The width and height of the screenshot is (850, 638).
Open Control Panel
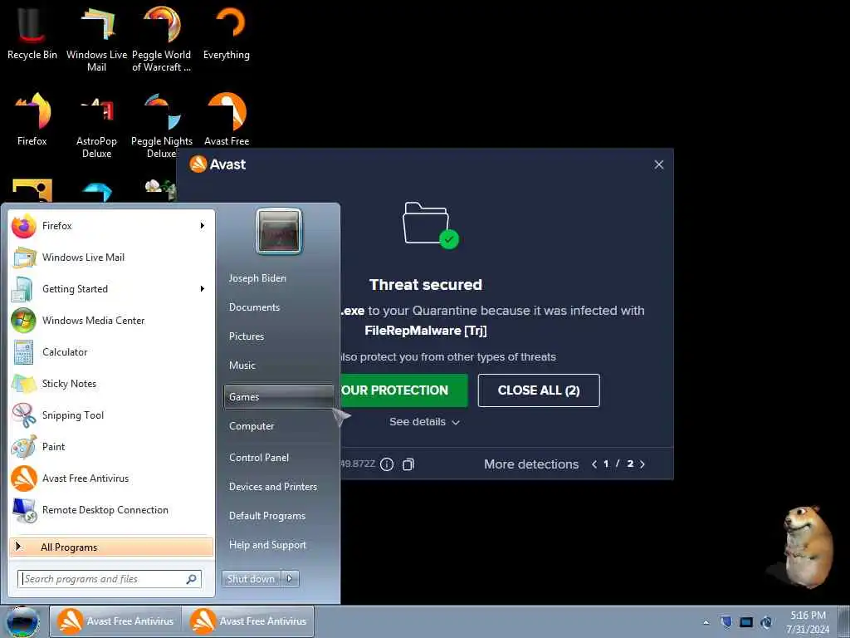(x=259, y=458)
